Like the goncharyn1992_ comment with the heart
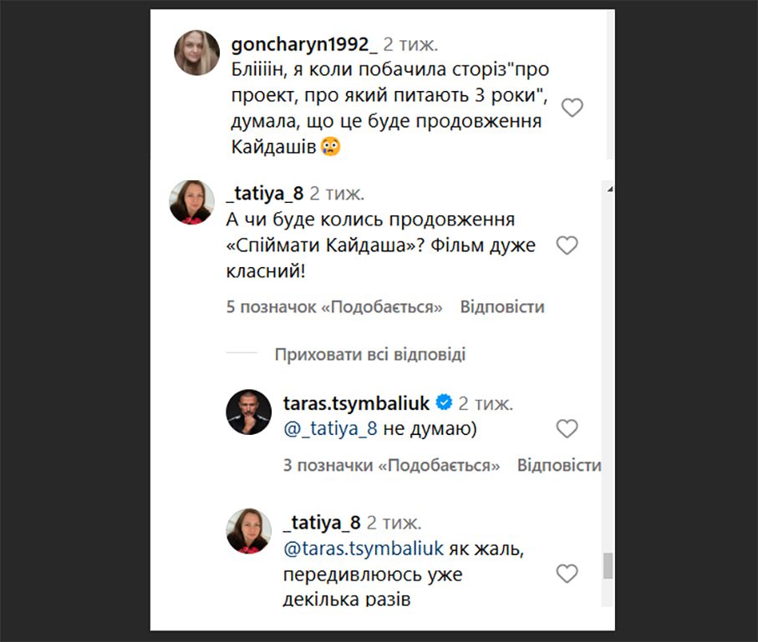The height and width of the screenshot is (642, 758). pyautogui.click(x=572, y=108)
